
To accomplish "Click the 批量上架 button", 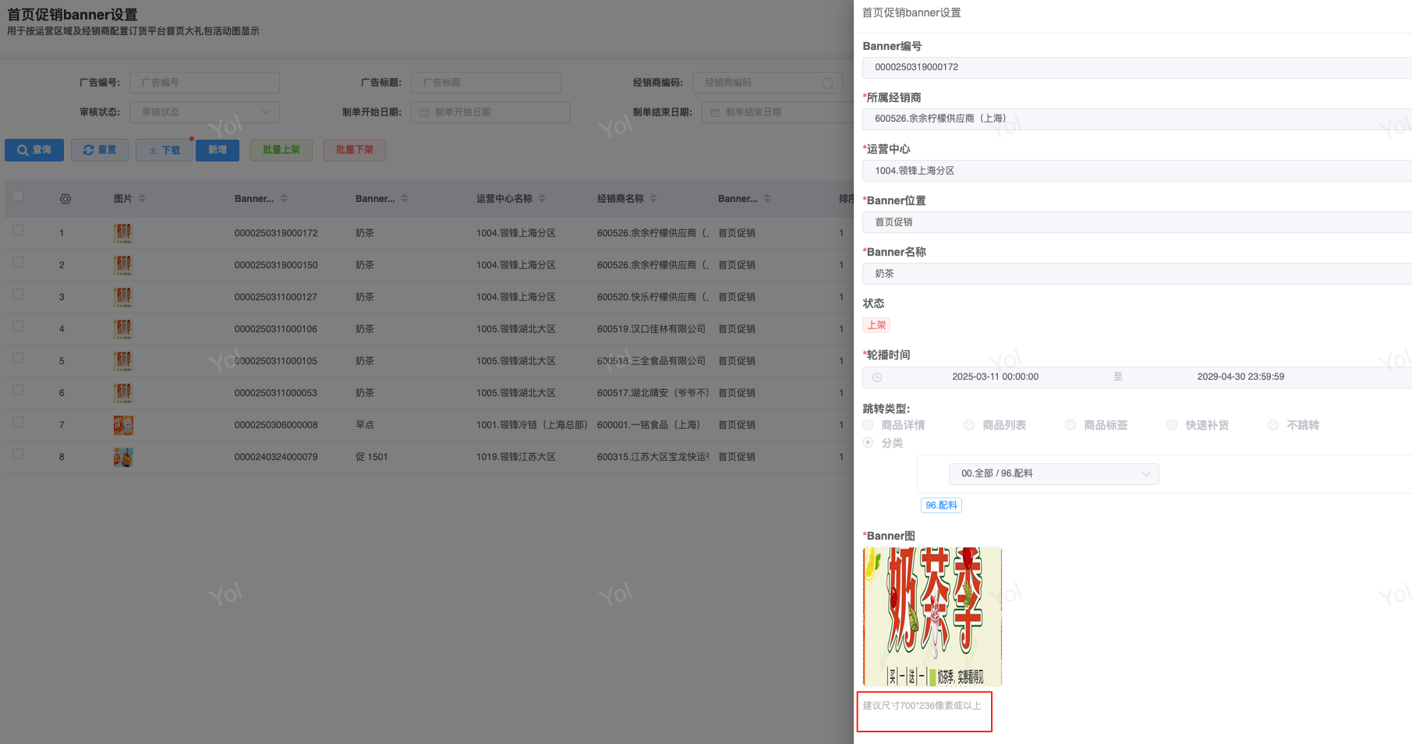I will click(281, 150).
